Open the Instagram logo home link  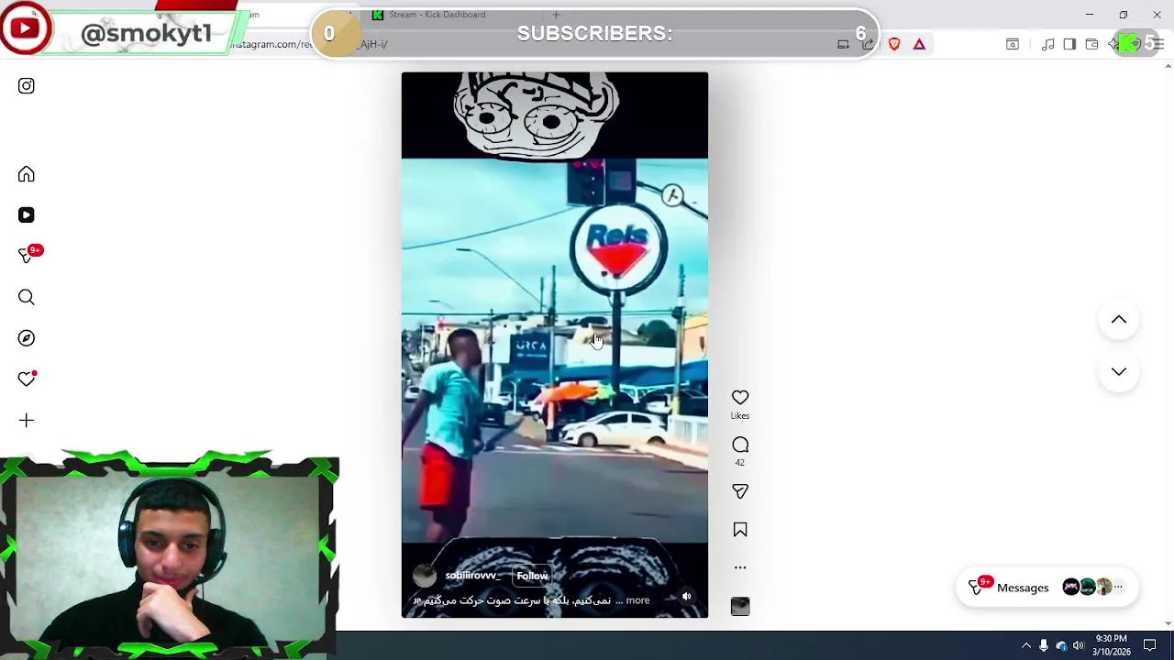click(x=26, y=86)
